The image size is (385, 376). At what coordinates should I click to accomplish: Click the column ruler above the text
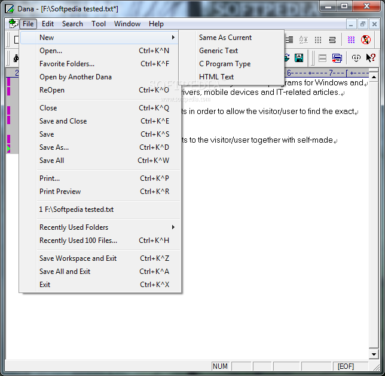coord(326,73)
